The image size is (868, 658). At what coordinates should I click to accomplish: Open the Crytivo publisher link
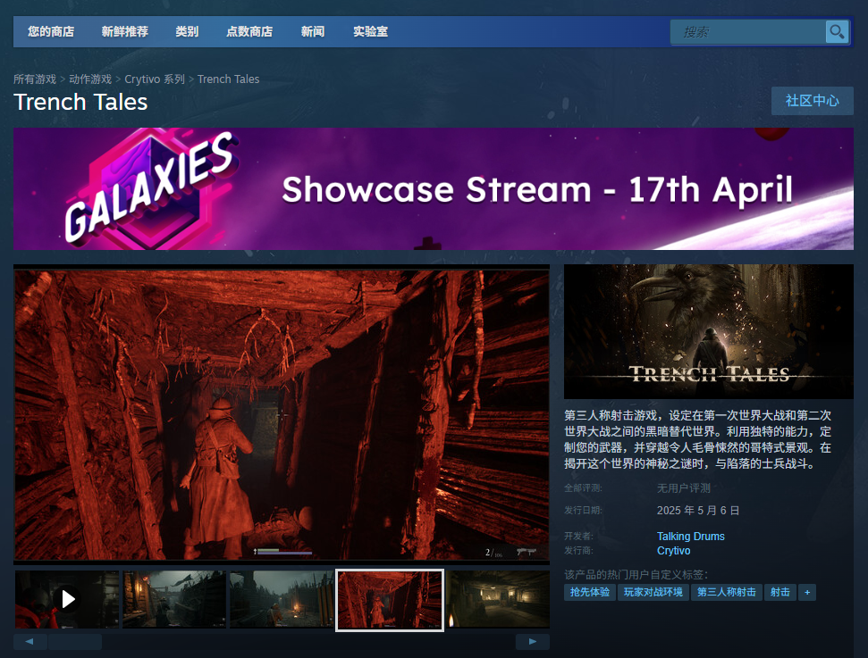(673, 551)
